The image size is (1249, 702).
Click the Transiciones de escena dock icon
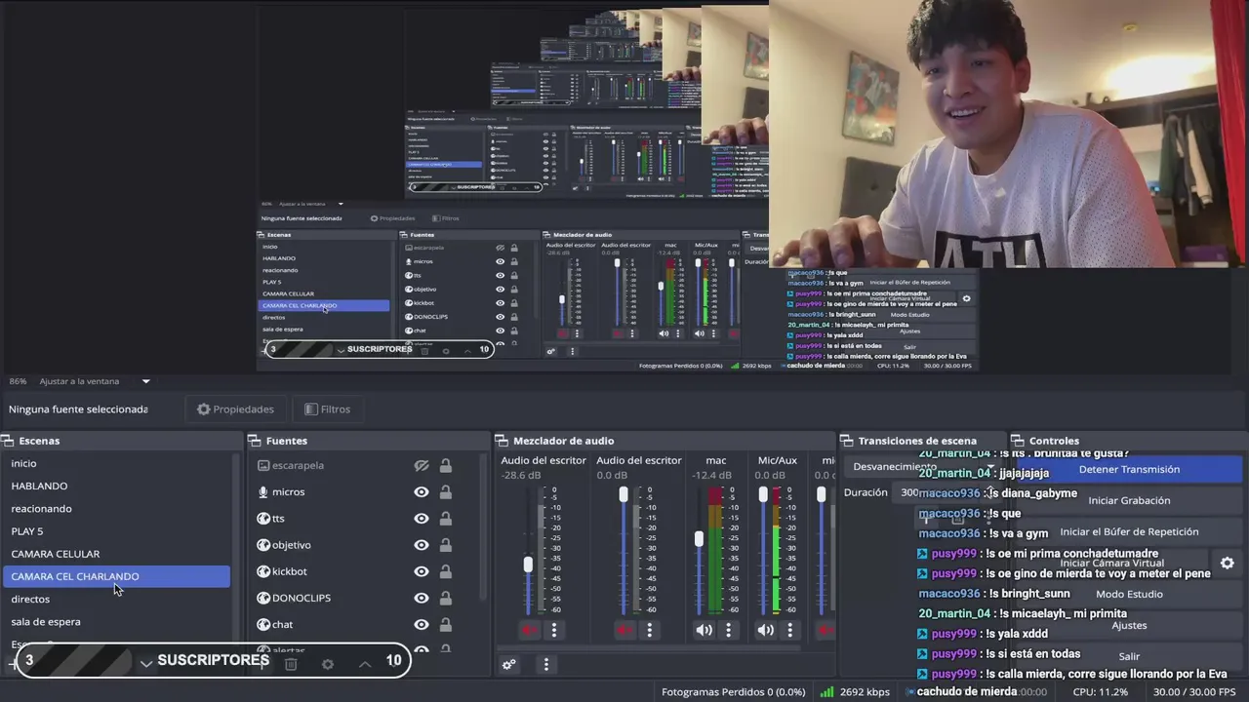click(x=847, y=441)
